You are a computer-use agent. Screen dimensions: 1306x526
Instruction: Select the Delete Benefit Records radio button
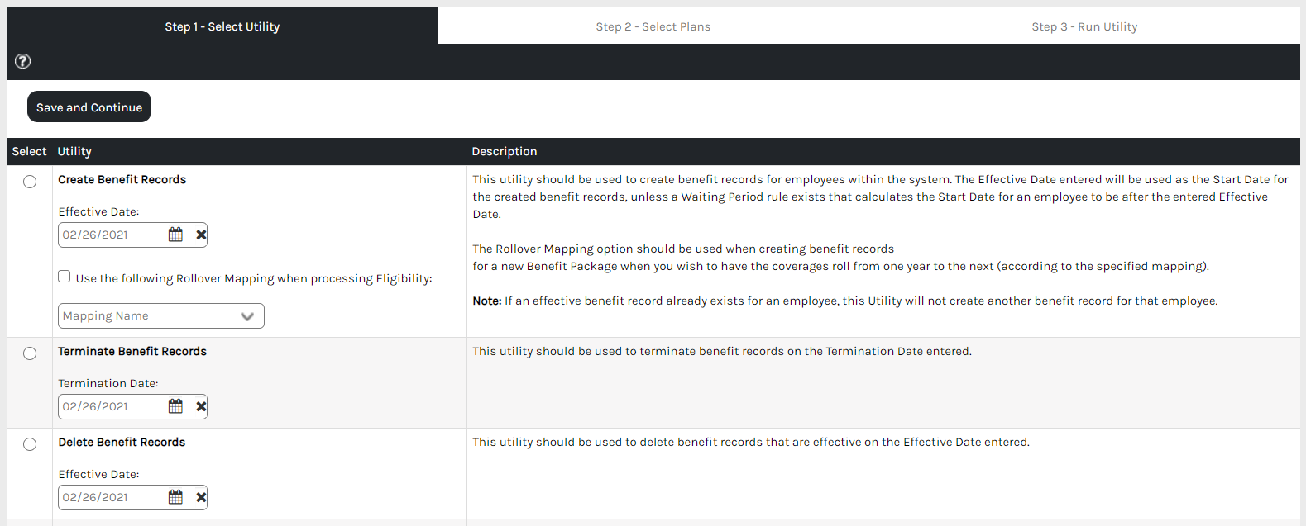pos(30,444)
